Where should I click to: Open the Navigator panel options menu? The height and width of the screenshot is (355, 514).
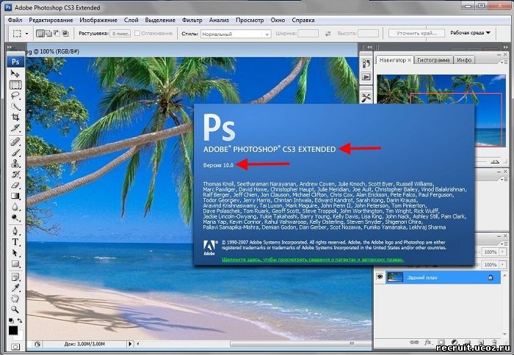tap(504, 62)
